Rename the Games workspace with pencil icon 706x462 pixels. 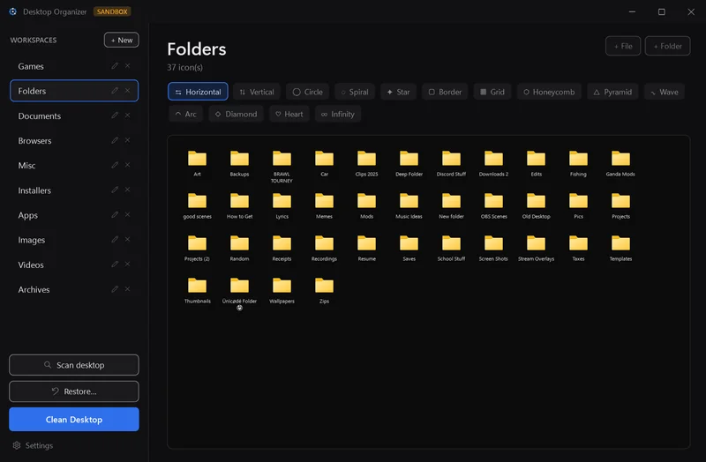point(115,65)
